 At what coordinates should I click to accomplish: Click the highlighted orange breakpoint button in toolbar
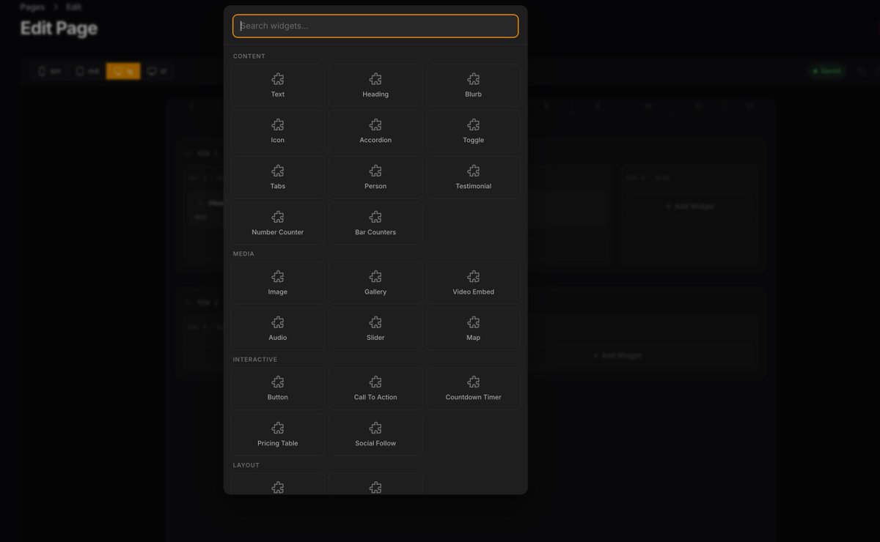click(123, 71)
